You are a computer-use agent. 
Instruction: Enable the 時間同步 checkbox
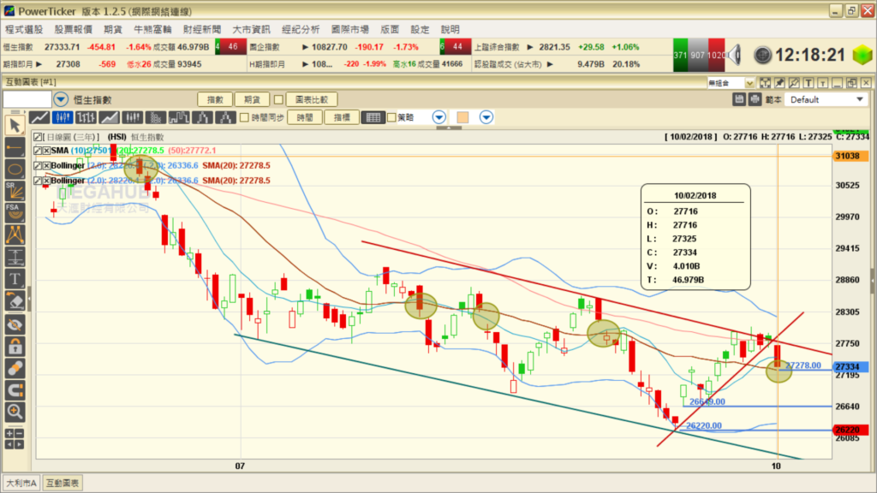click(x=244, y=117)
